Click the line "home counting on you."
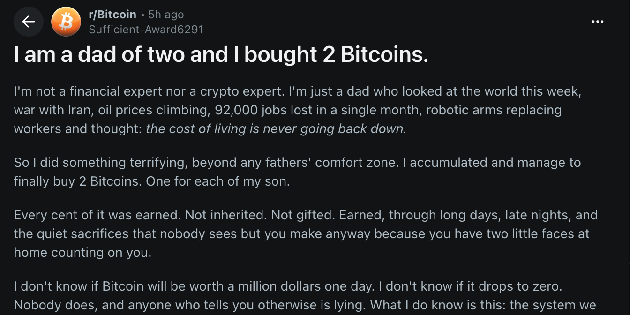The height and width of the screenshot is (315, 630). (82, 253)
